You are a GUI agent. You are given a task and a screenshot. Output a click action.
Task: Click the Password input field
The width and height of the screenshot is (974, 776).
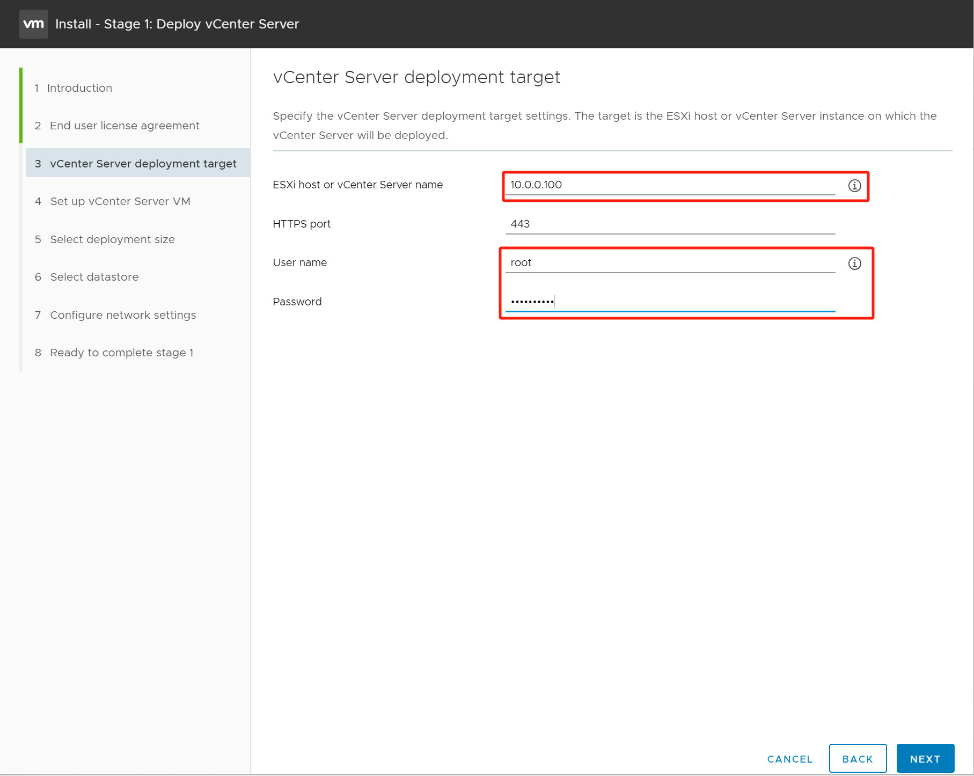click(x=669, y=302)
